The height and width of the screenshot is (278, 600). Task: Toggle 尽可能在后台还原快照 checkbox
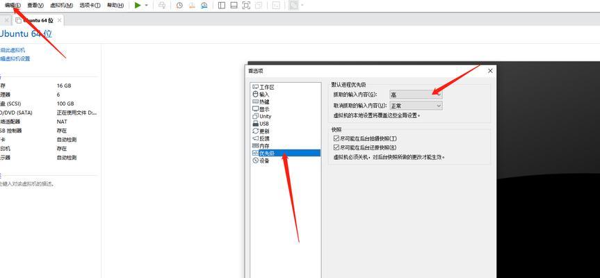[337, 147]
